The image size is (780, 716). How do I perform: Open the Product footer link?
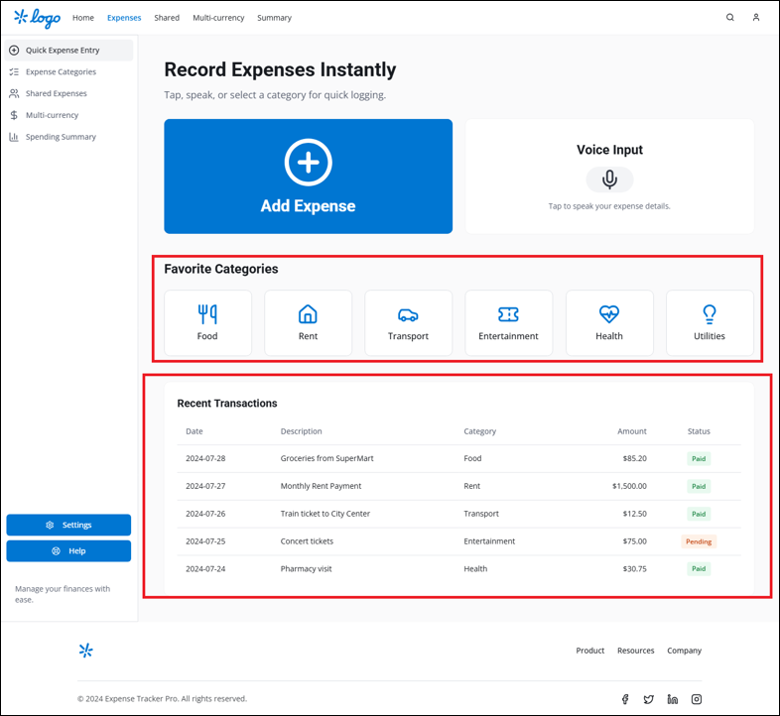click(590, 651)
